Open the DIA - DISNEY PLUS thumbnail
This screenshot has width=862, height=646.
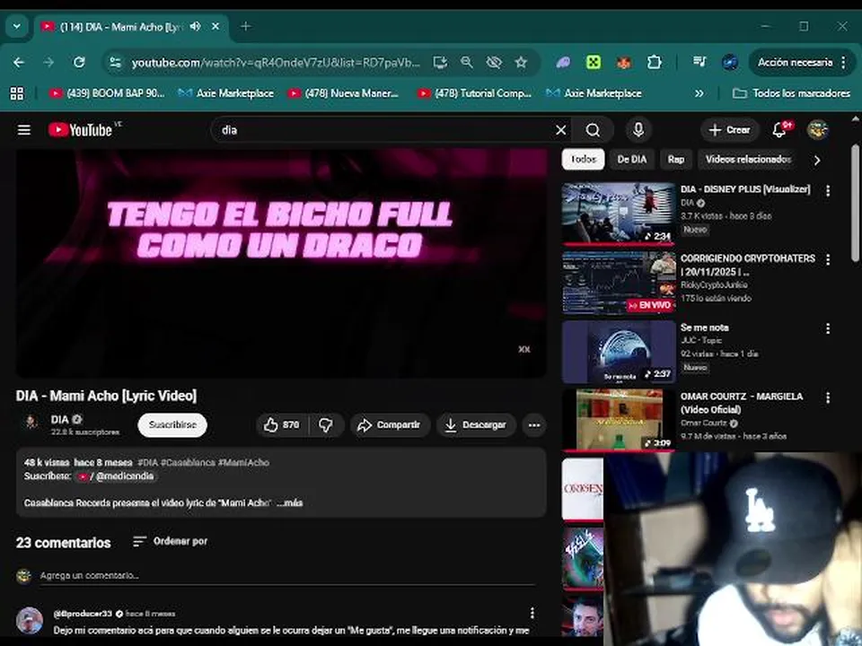tap(619, 214)
